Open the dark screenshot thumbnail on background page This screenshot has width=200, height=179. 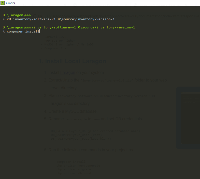(x=188, y=118)
